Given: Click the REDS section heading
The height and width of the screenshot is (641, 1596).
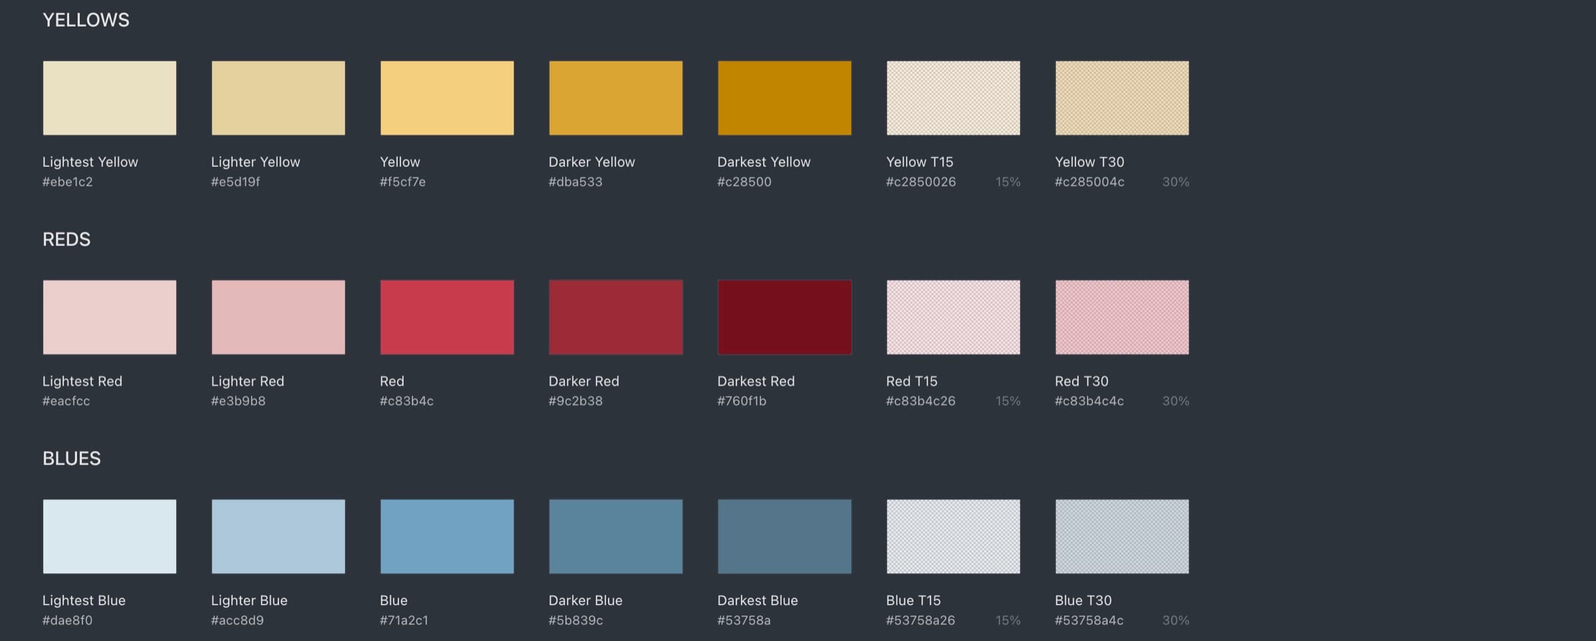Looking at the screenshot, I should 66,239.
